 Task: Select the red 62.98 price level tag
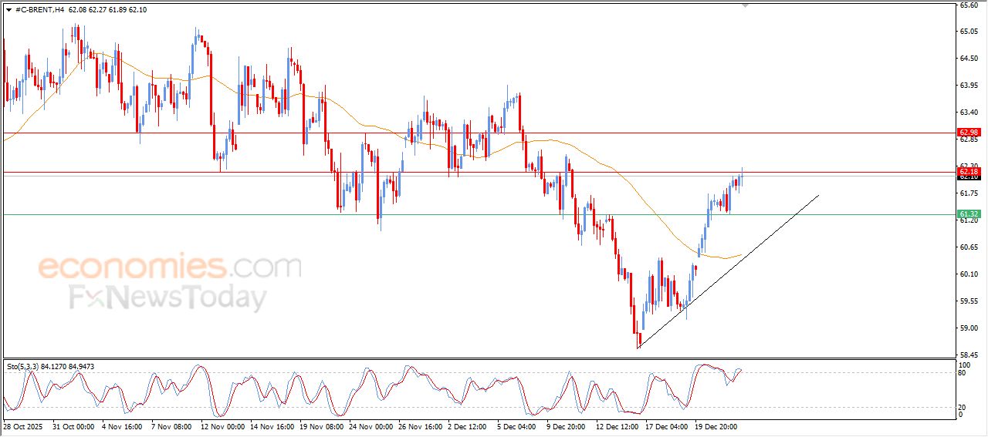click(969, 133)
